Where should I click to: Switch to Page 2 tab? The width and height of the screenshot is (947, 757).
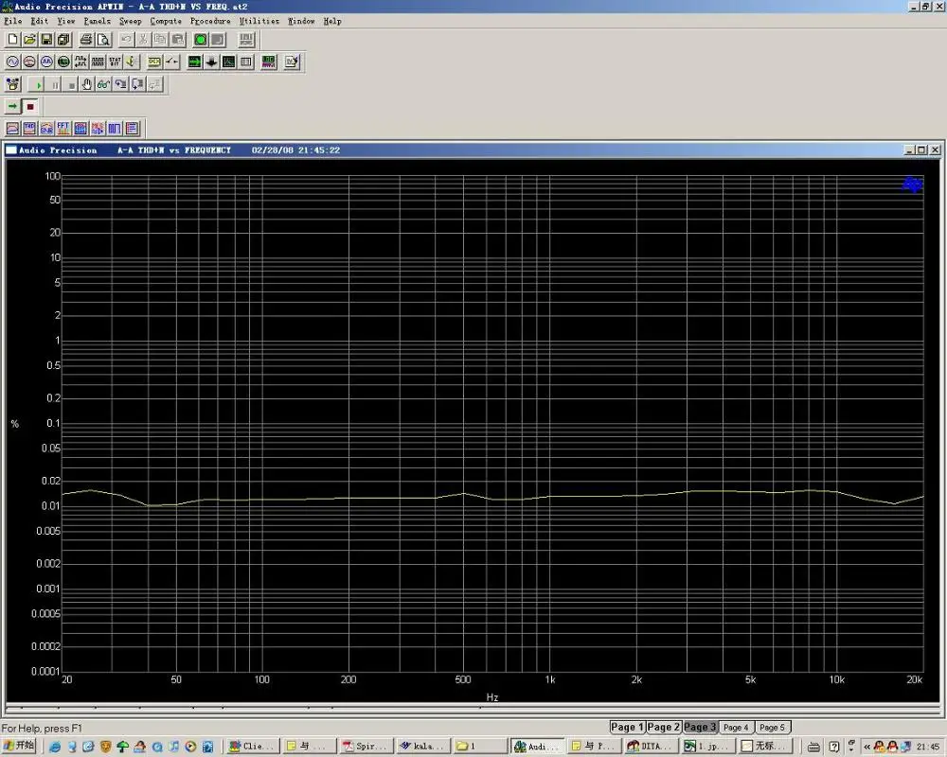pyautogui.click(x=664, y=728)
